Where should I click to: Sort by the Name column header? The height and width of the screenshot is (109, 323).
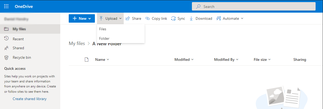102,60
